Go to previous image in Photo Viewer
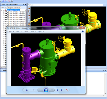This screenshot has height=99, width=107. point(40,90)
